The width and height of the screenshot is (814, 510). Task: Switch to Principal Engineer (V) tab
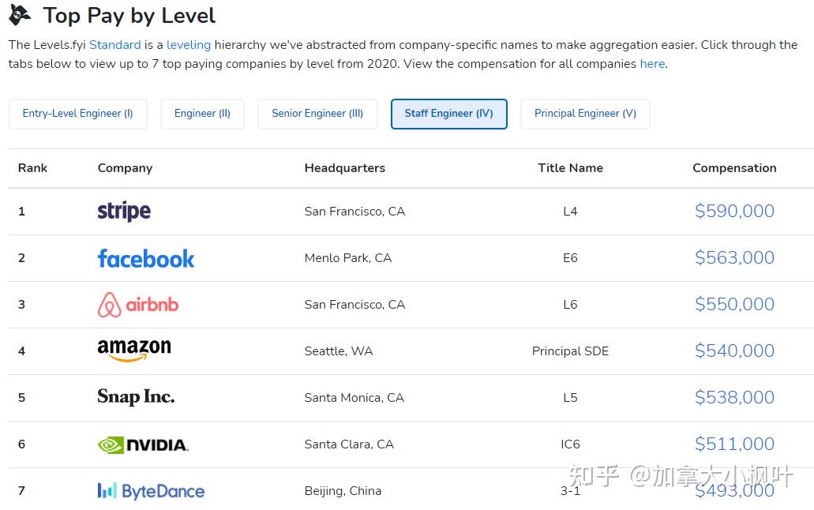tap(586, 114)
